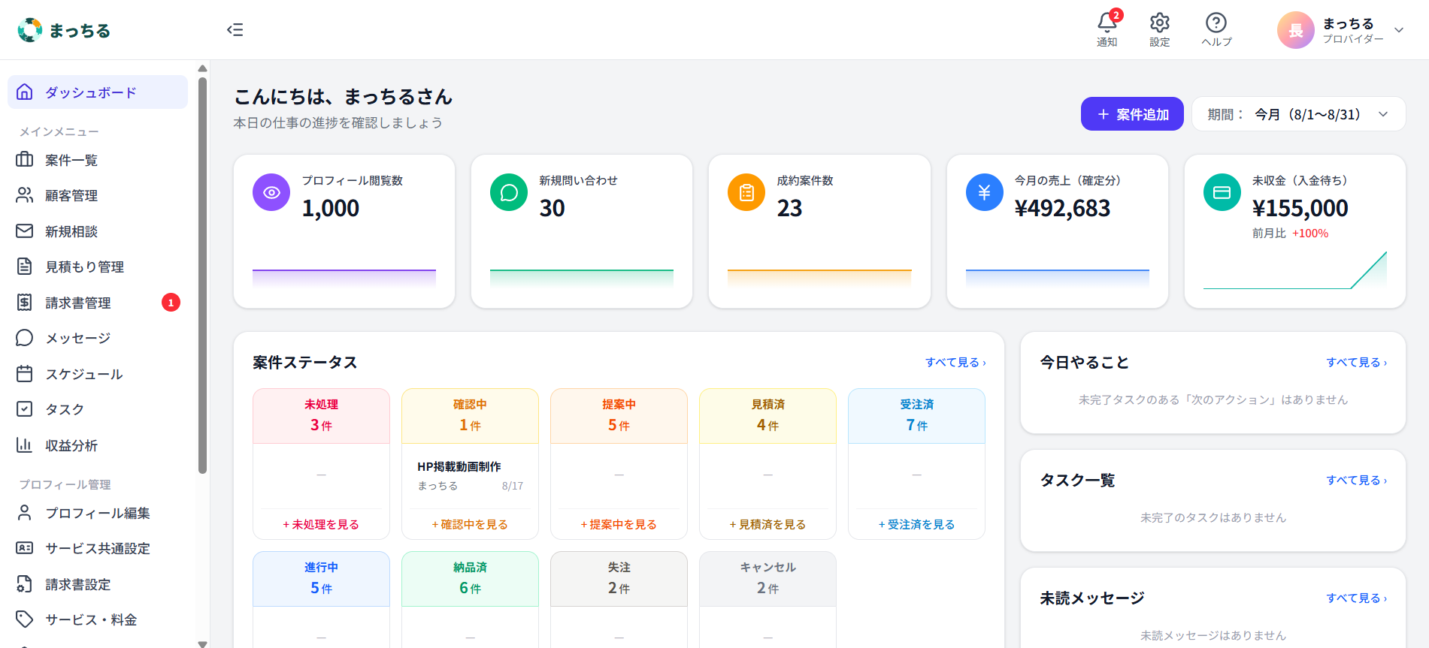Viewport: 1429px width, 648px height.
Task: Click the sidebar scroll up arrow
Action: pyautogui.click(x=202, y=68)
